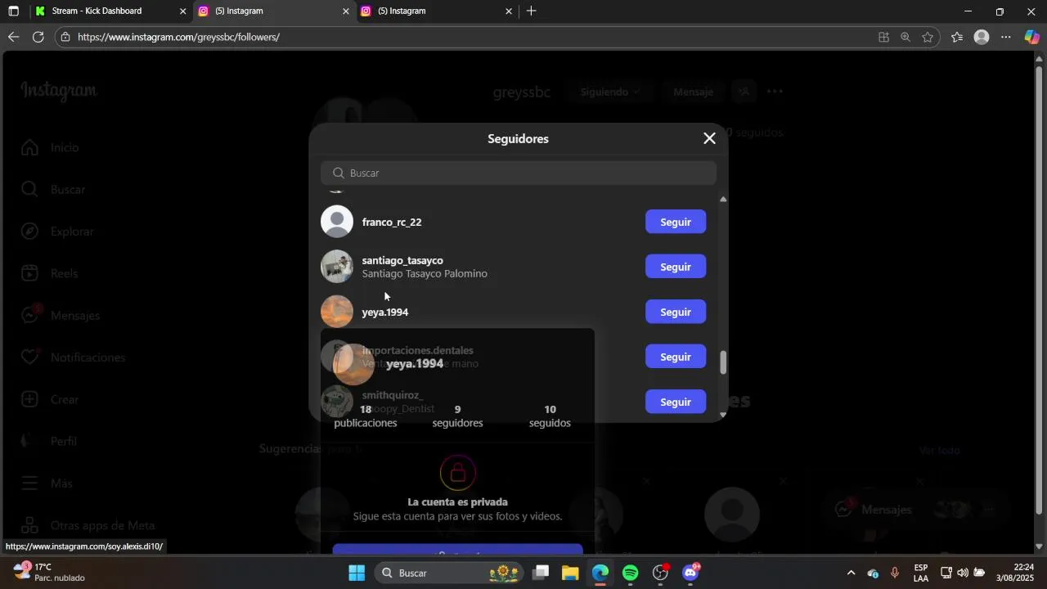1047x589 pixels.
Task: Open a new browser tab
Action: pyautogui.click(x=532, y=11)
